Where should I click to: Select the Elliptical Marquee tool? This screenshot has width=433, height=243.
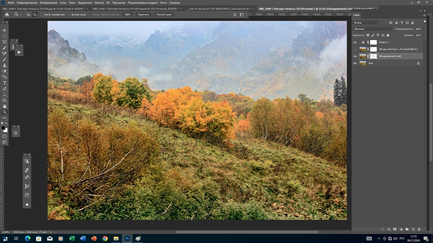click(x=5, y=36)
